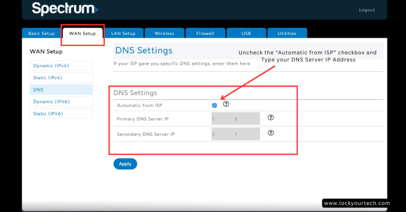Click the gray DNS Settings section title
The width and height of the screenshot is (406, 212).
point(135,93)
